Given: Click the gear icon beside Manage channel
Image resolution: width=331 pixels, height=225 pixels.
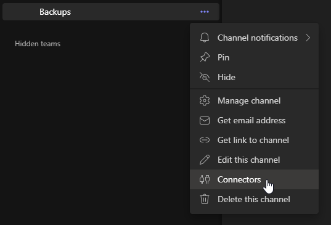Looking at the screenshot, I should [x=205, y=100].
